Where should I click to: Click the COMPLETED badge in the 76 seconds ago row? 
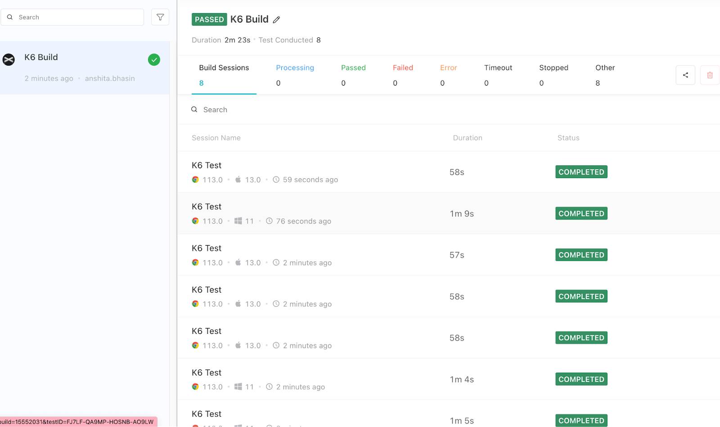tap(581, 213)
